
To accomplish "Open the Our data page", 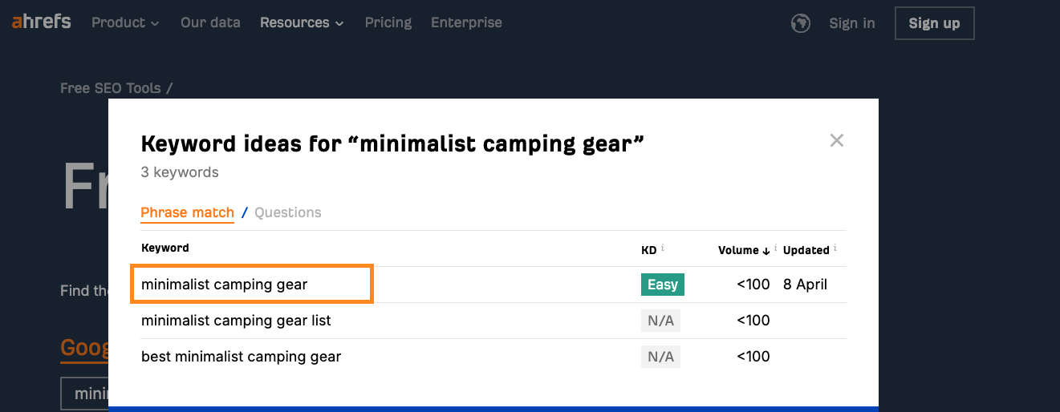I will (x=210, y=22).
